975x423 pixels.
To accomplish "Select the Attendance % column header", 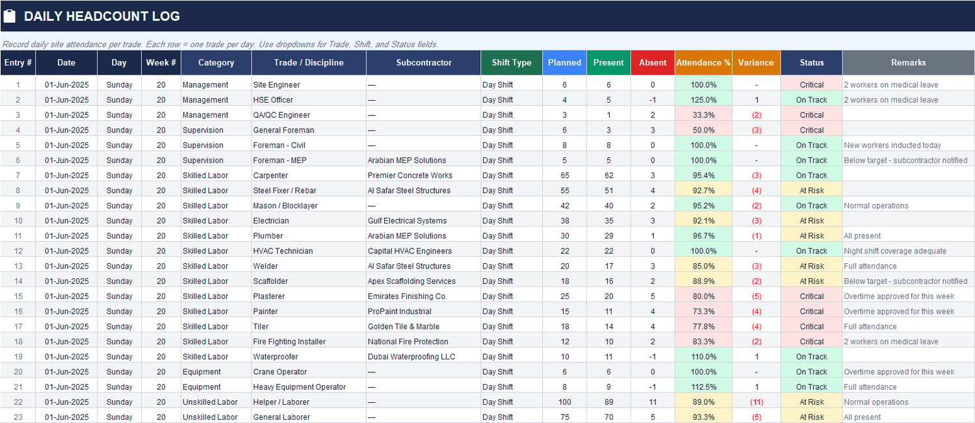I will coord(703,63).
